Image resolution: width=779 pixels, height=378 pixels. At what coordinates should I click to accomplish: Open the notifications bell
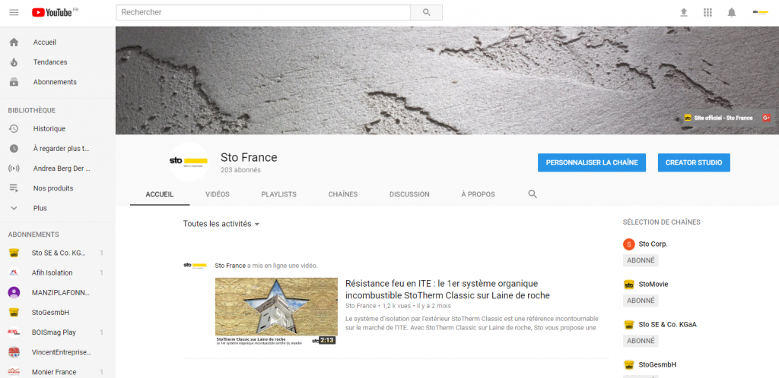[x=731, y=12]
